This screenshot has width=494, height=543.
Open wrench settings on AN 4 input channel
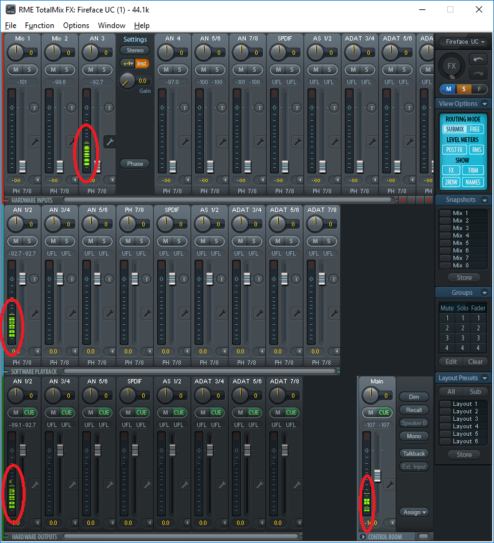(185, 142)
